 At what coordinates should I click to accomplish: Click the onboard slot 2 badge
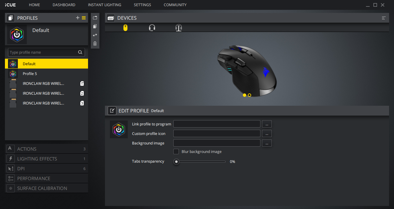coord(82,93)
